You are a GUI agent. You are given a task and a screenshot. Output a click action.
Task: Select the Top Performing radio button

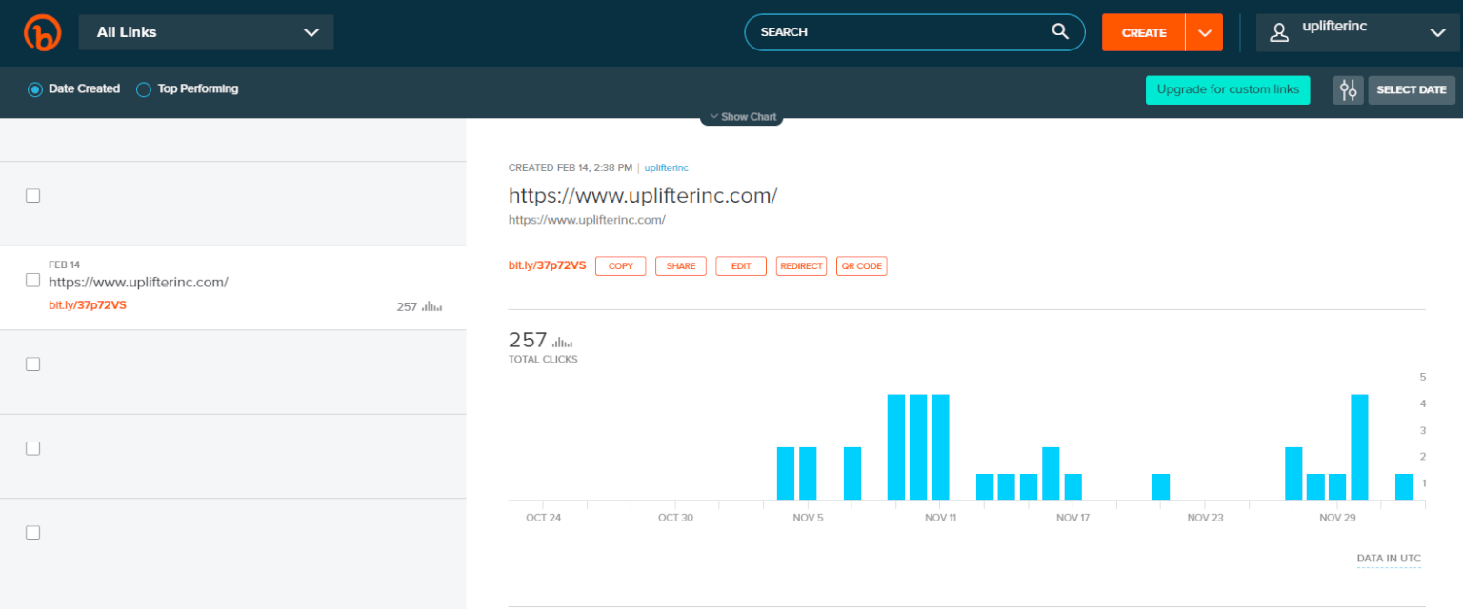[144, 89]
